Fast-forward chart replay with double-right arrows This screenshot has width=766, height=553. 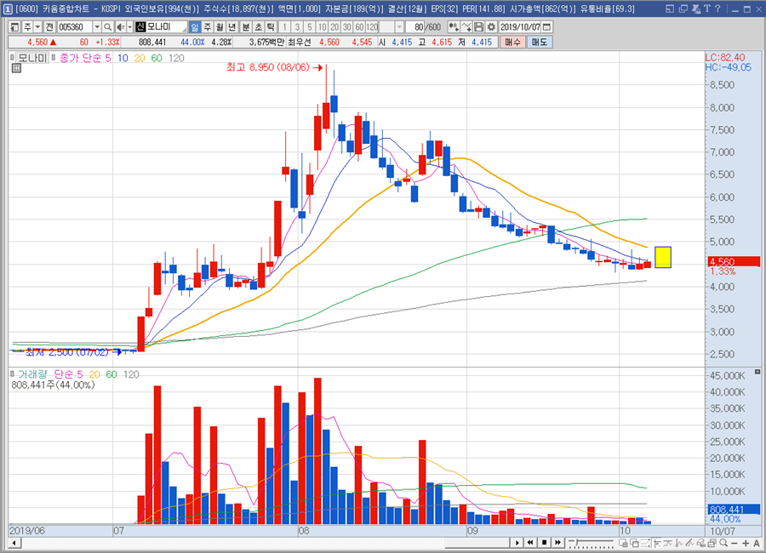(x=557, y=543)
